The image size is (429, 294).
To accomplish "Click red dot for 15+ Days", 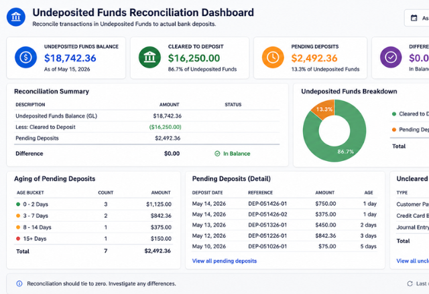I will click(x=18, y=239).
